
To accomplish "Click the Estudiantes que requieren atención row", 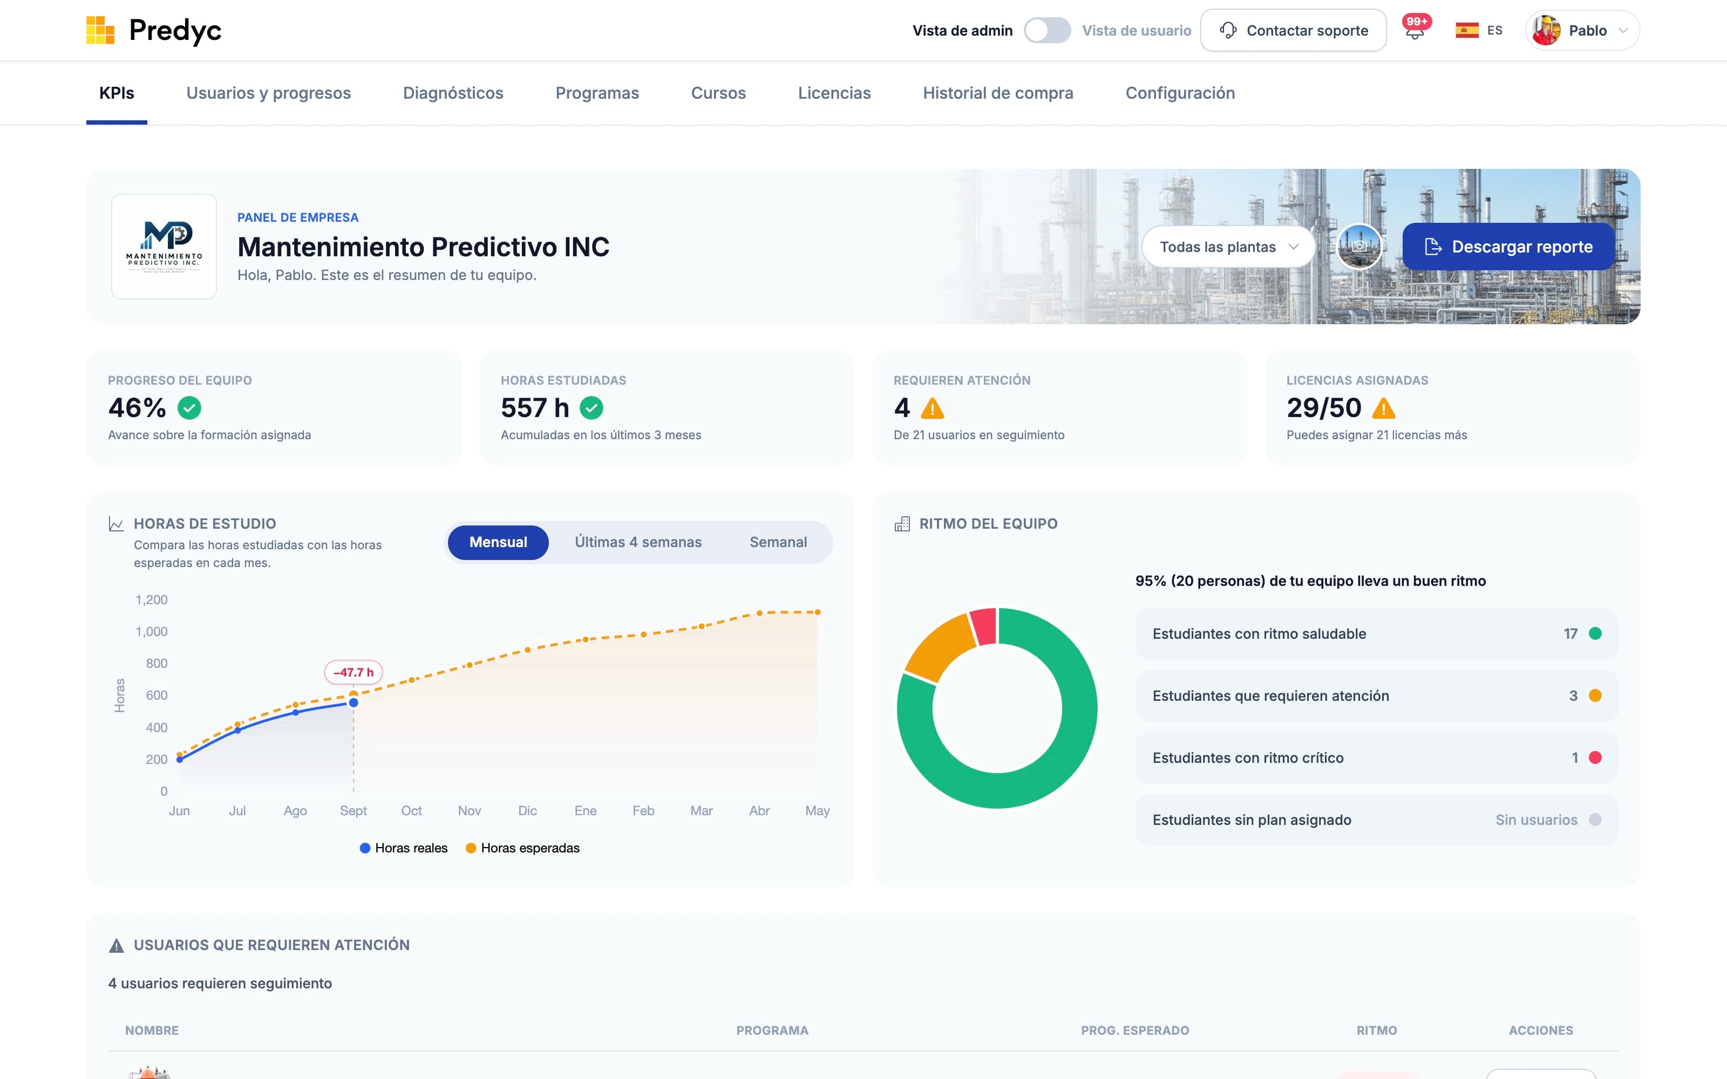I will pos(1377,696).
